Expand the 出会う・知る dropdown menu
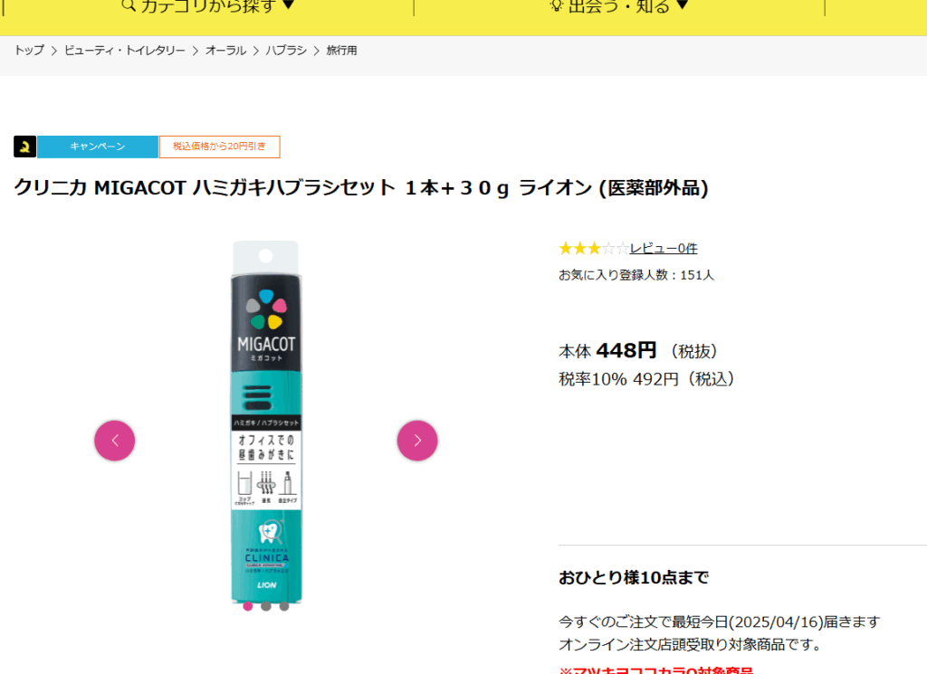 click(619, 6)
